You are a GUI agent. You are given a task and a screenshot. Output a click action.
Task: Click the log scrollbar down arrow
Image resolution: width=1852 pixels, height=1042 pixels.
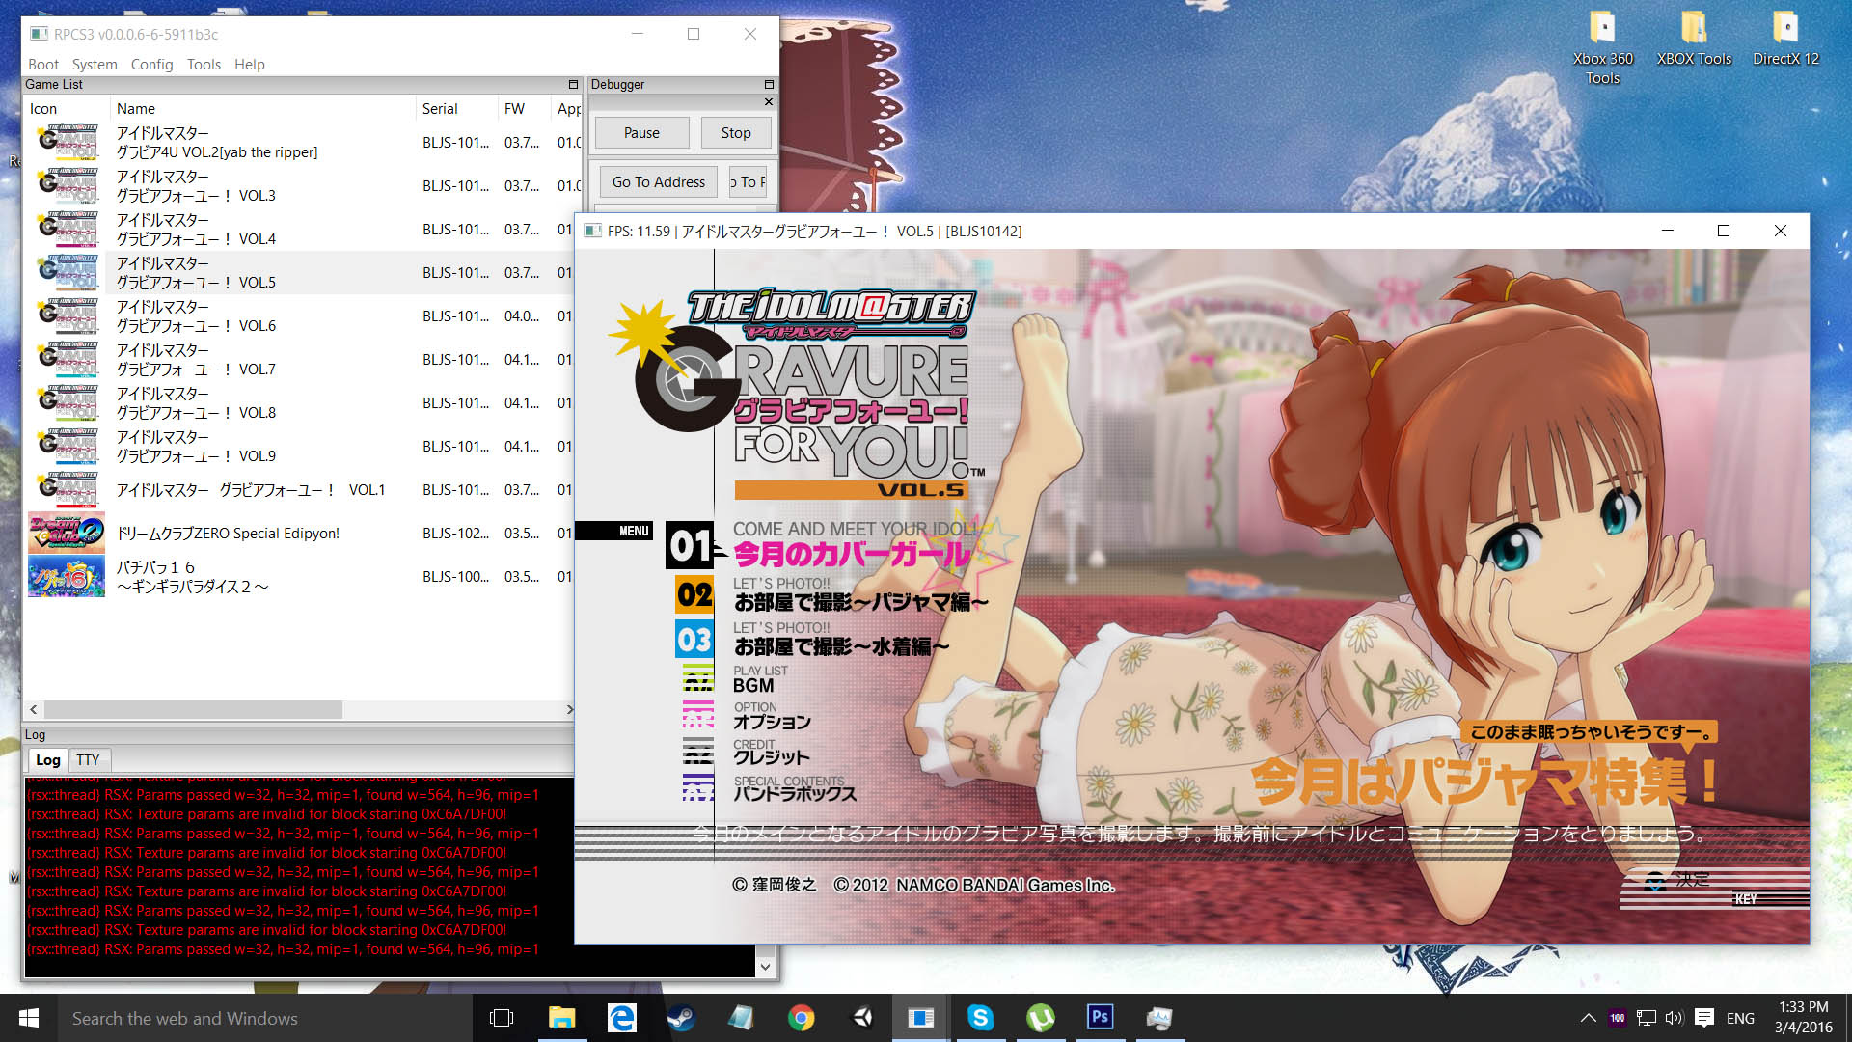point(765,966)
